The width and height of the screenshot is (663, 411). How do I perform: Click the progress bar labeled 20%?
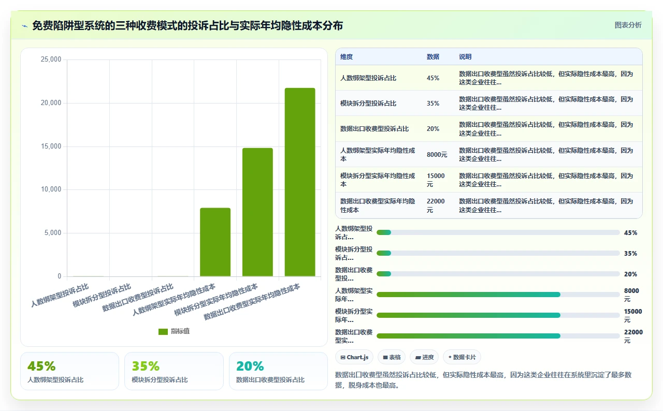pyautogui.click(x=498, y=274)
